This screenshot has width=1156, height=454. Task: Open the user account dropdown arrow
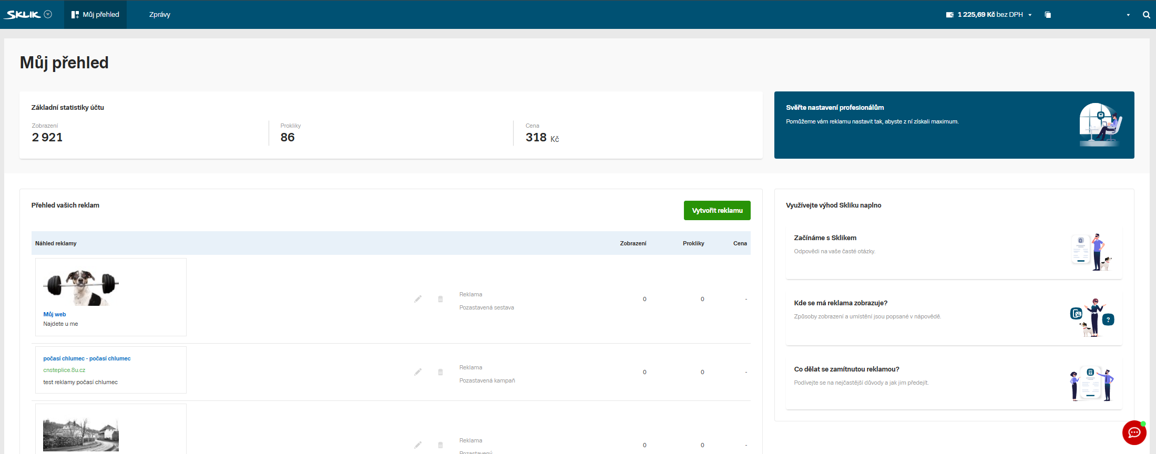click(1128, 15)
